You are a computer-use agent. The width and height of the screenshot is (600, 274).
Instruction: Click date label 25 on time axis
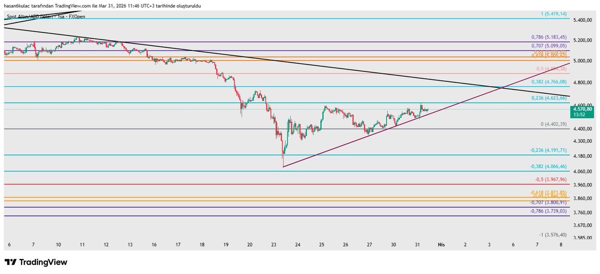[x=321, y=245]
